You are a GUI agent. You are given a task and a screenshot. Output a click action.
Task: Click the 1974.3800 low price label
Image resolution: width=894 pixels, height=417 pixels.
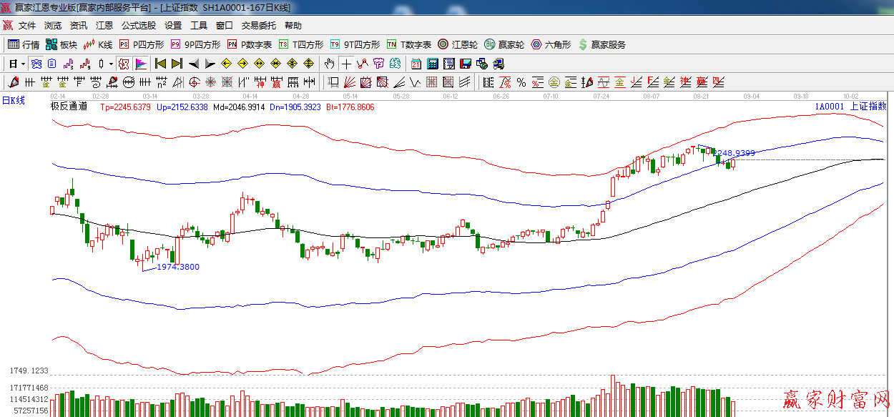pos(177,267)
